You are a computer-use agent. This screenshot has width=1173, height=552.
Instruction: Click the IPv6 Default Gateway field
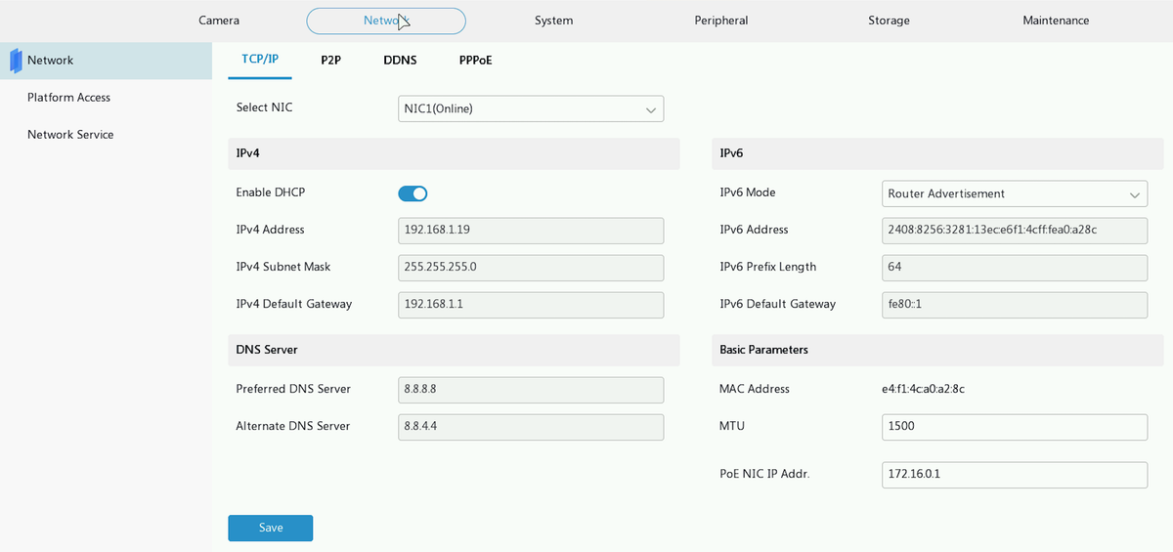click(1015, 305)
